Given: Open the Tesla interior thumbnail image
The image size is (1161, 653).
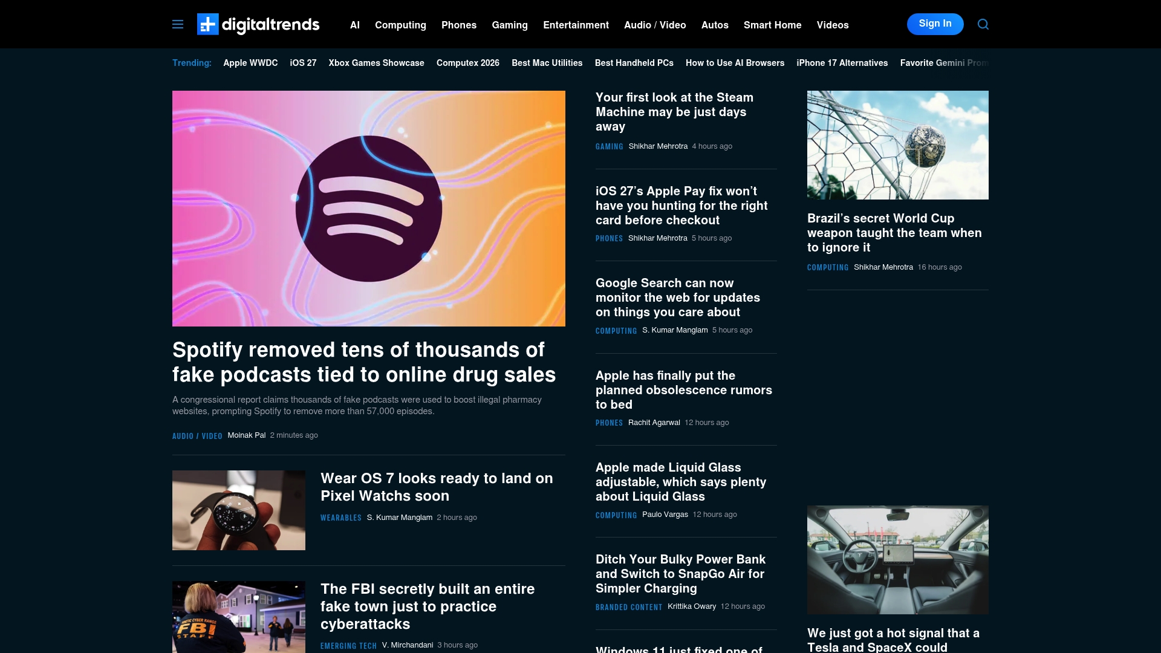Looking at the screenshot, I should point(898,560).
